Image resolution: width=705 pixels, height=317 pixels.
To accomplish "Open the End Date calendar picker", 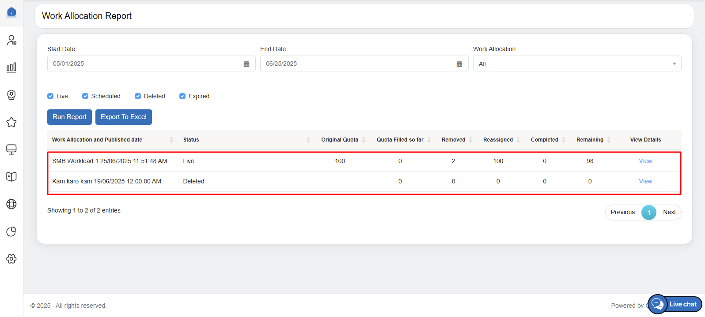I will click(459, 64).
